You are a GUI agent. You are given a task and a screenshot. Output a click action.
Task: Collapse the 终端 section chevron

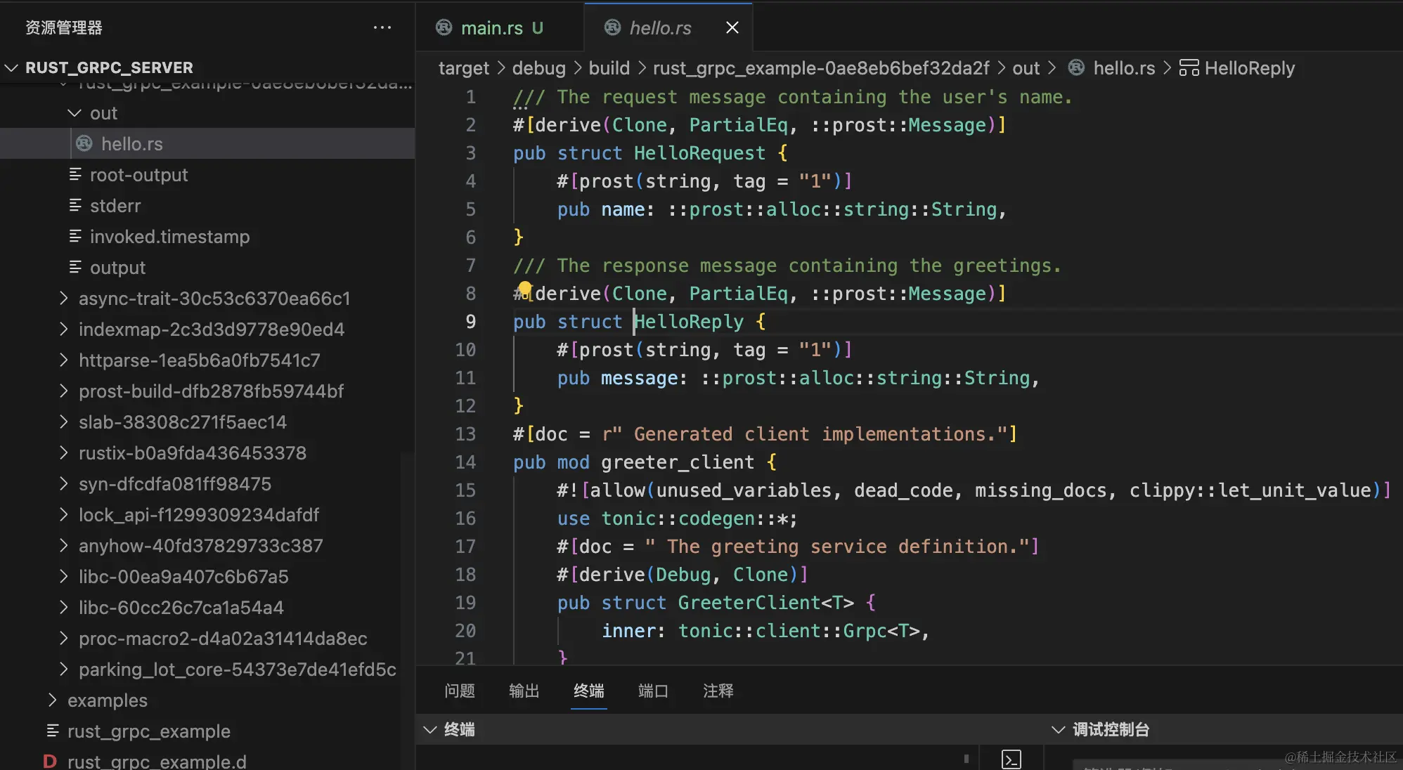click(x=430, y=729)
